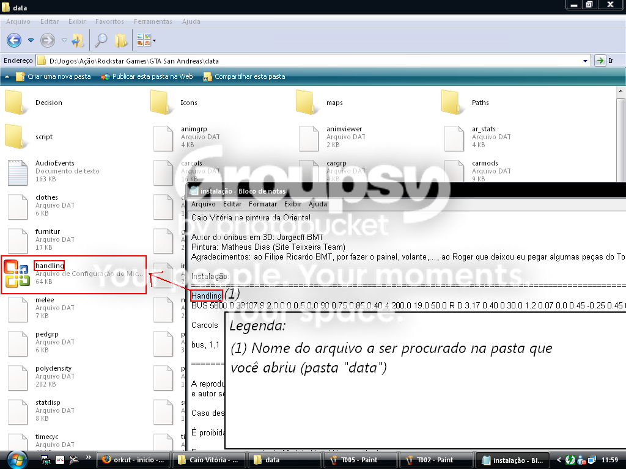Expand the views mode dropdown
The image size is (626, 469).
(x=154, y=40)
